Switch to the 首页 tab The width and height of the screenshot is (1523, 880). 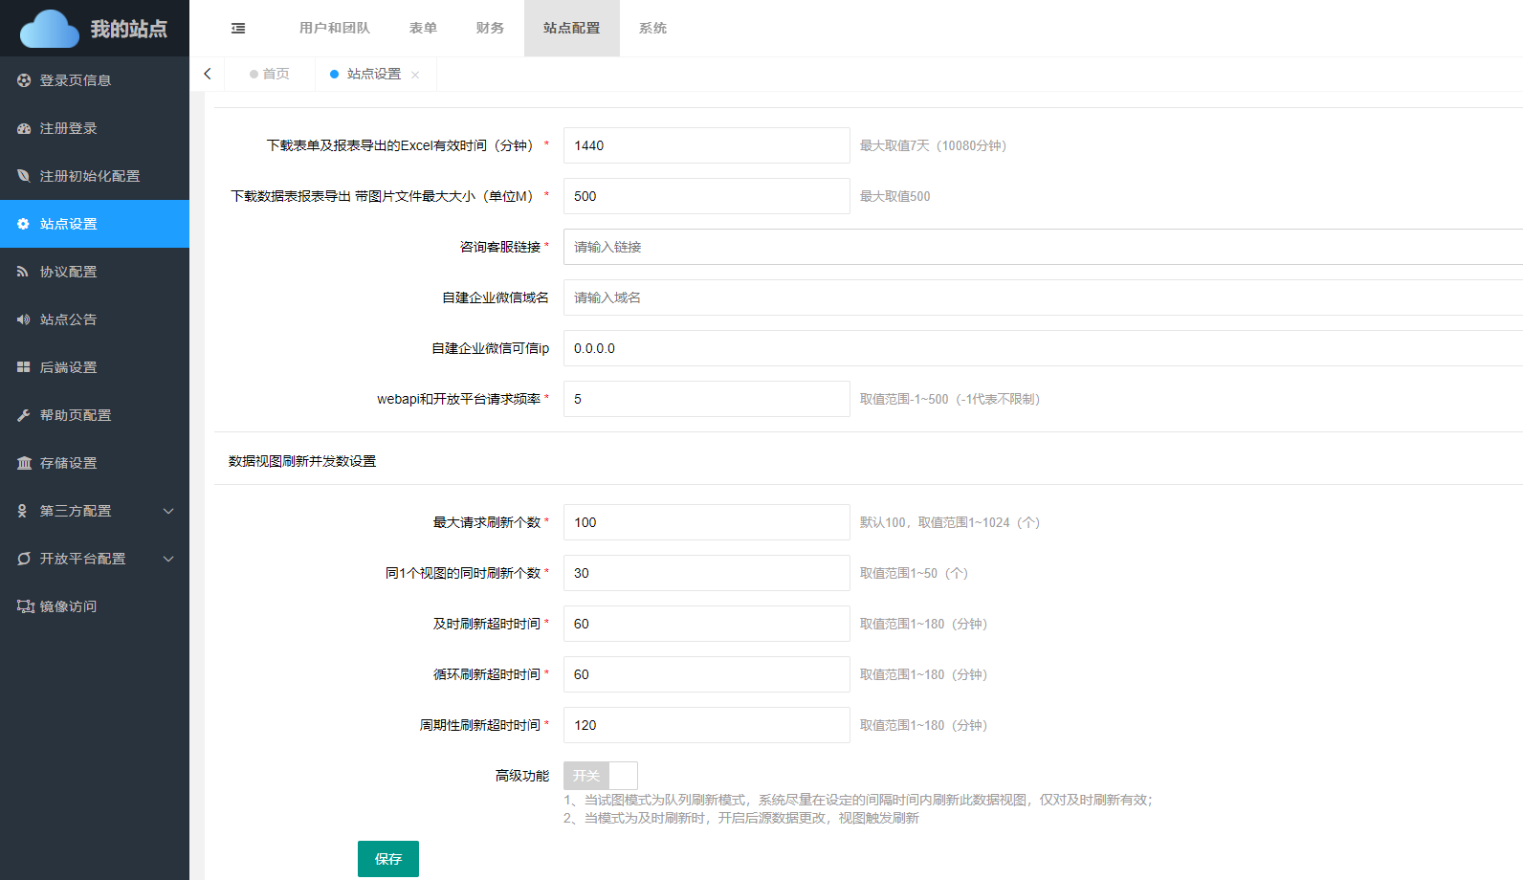(x=270, y=74)
